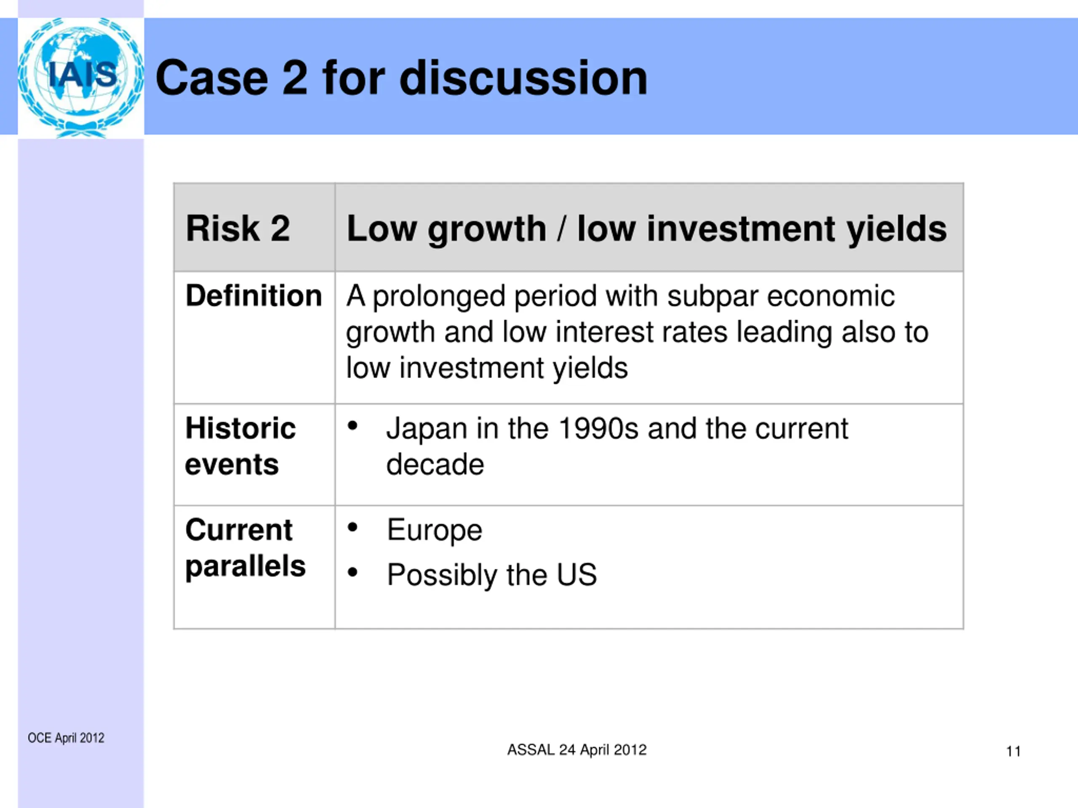Click the IAIS globe logo
1078x808 pixels.
click(x=81, y=77)
